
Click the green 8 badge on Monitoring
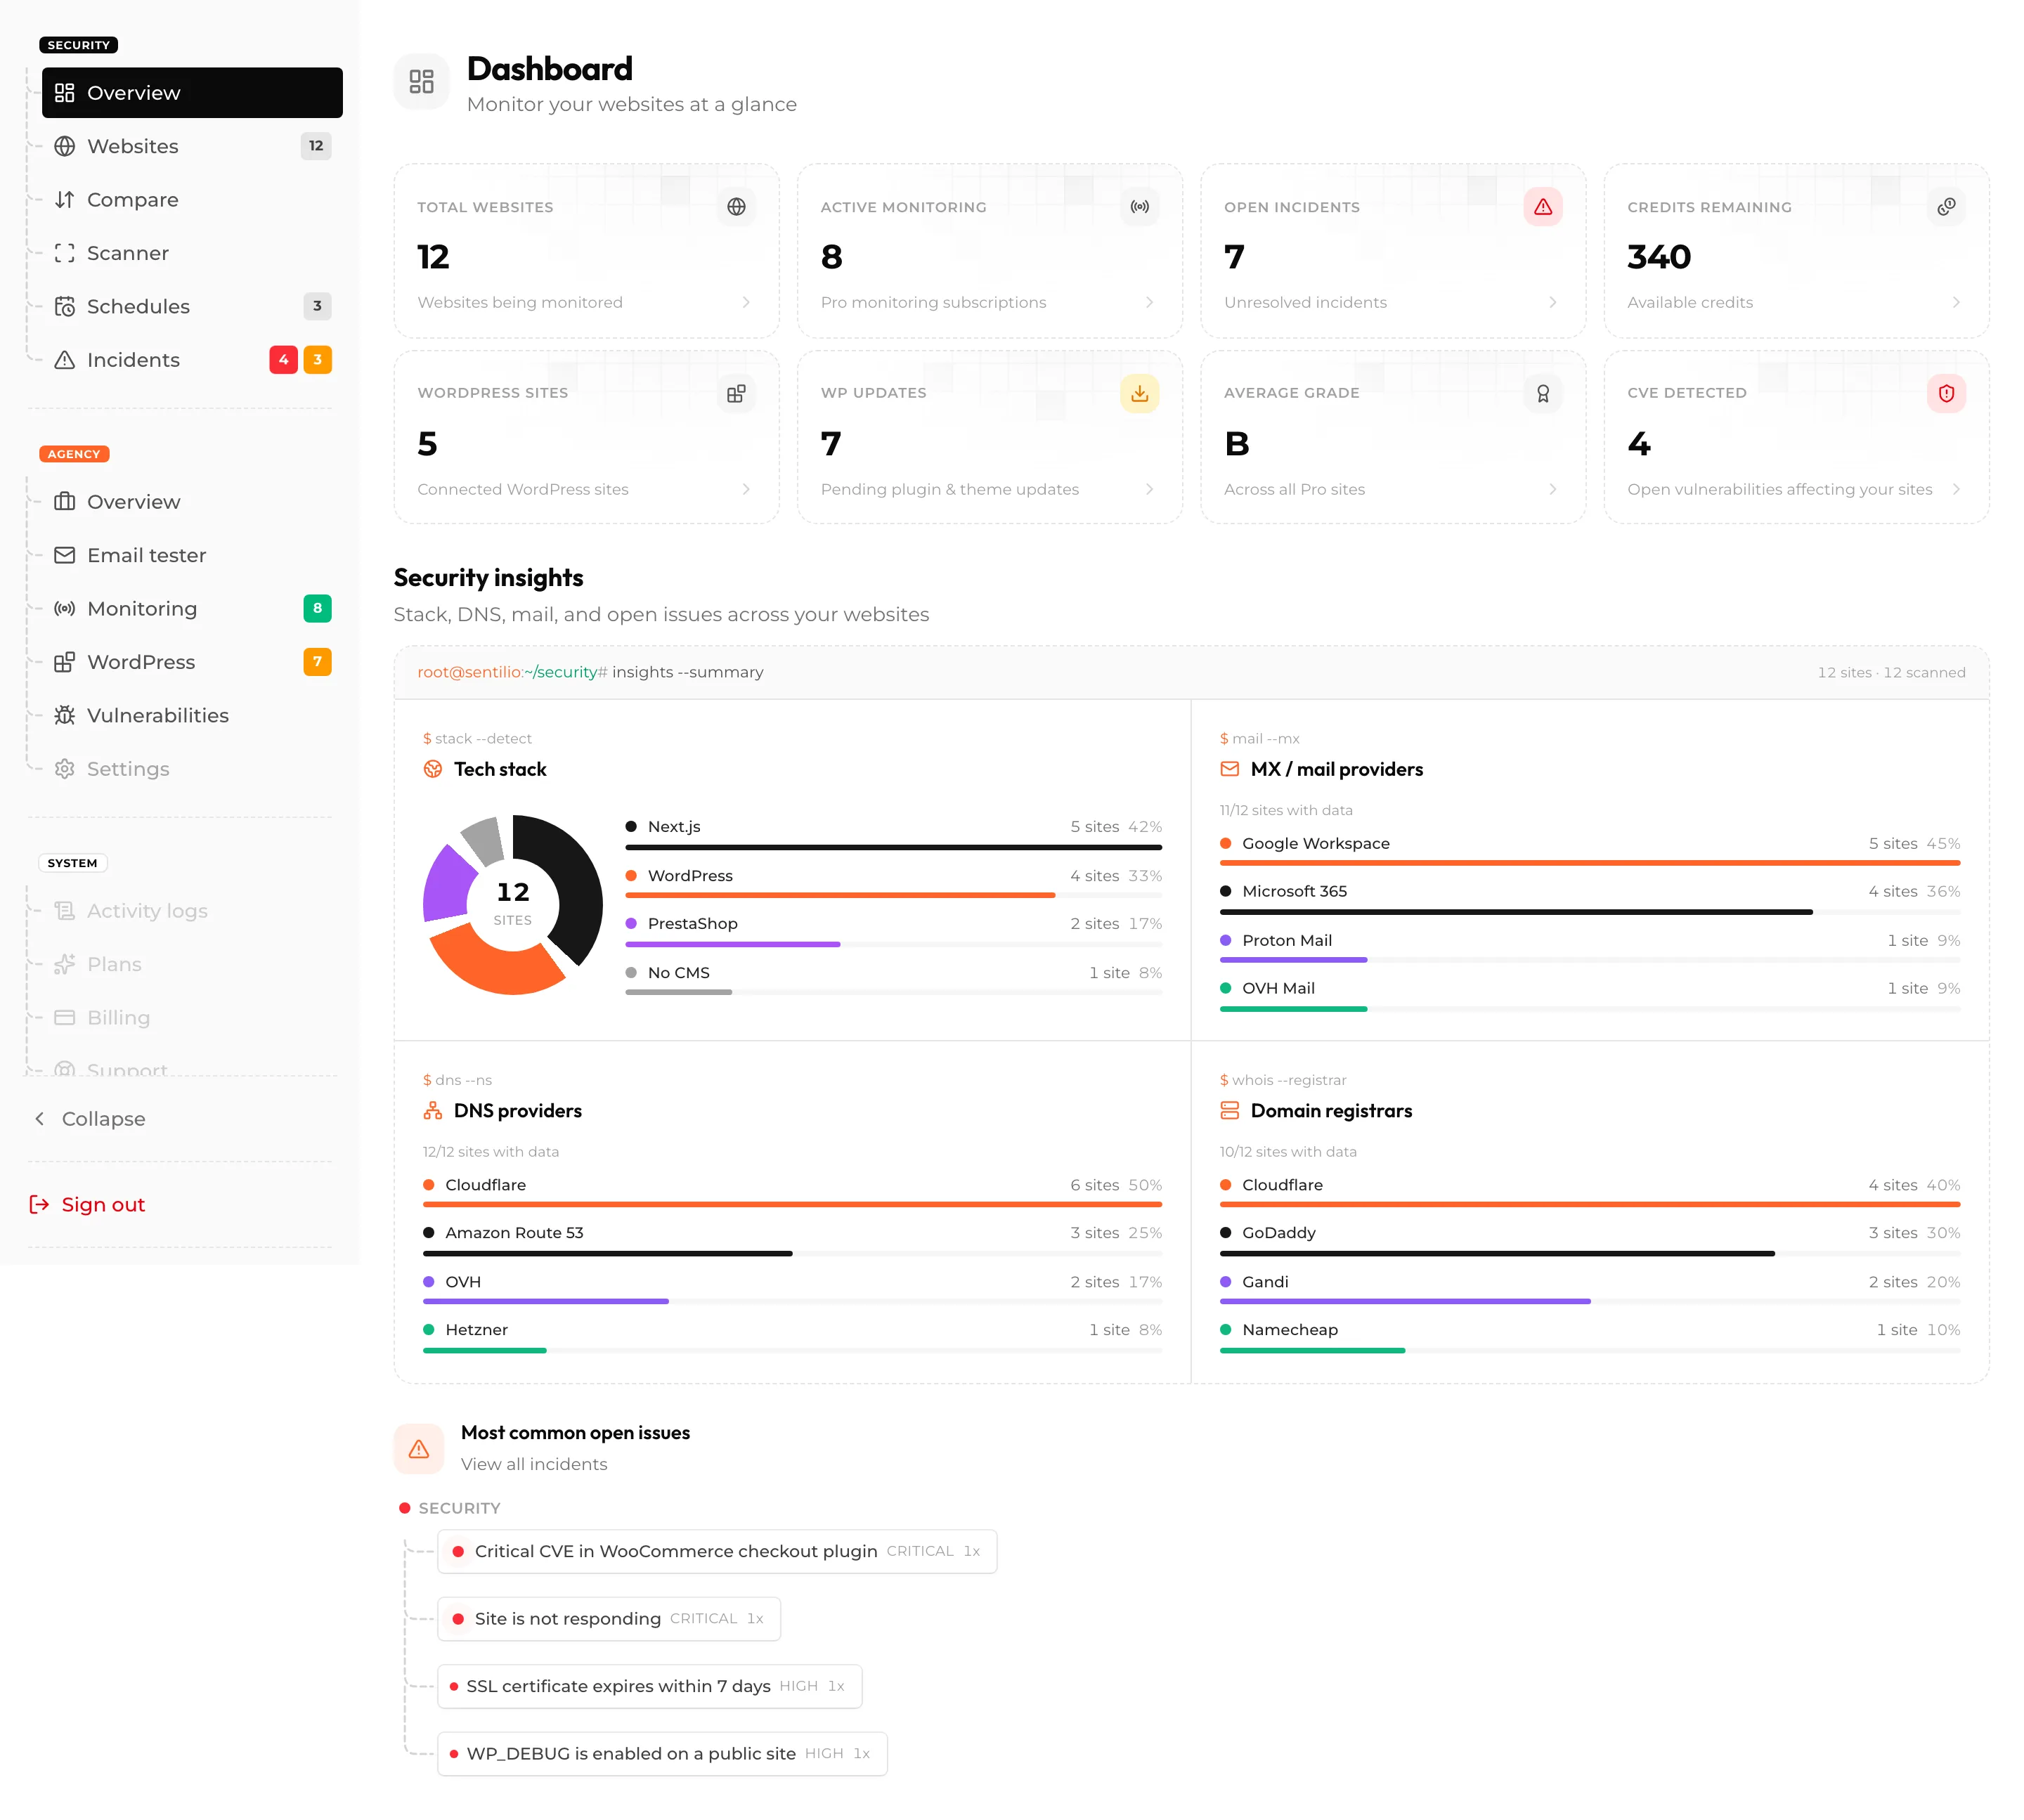pos(317,609)
